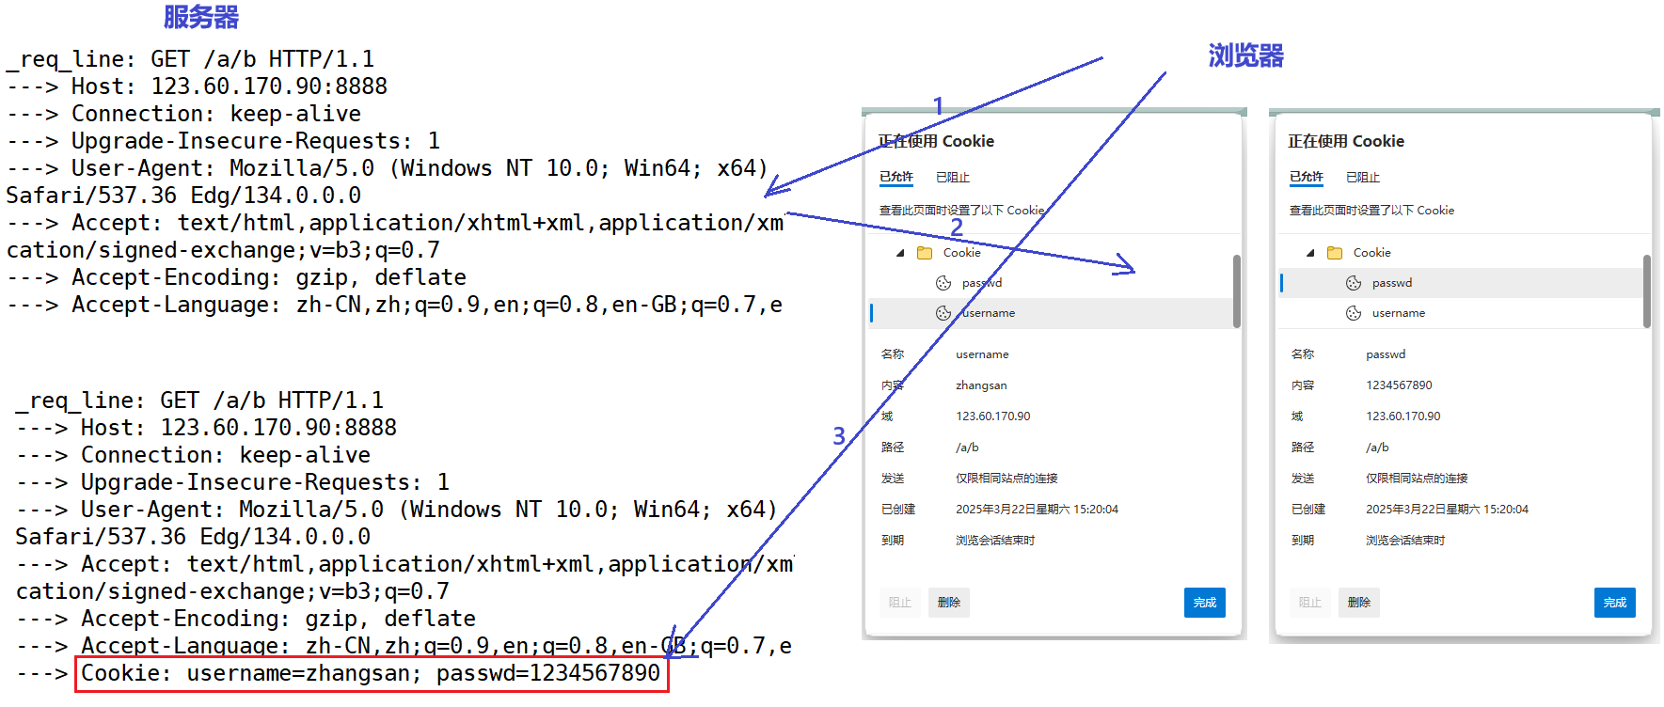The height and width of the screenshot is (707, 1664).
Task: Click name value passwd in right dialog details
Action: click(1386, 354)
